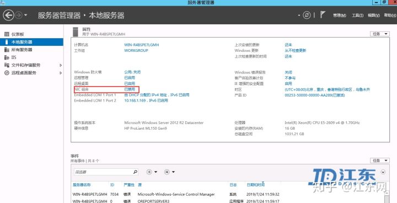The image size is (397, 203).
Task: Click the forward navigation arrow
Action: (19, 15)
